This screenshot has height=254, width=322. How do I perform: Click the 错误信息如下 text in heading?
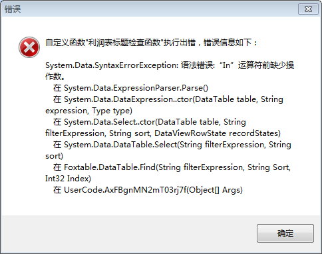pyautogui.click(x=228, y=42)
